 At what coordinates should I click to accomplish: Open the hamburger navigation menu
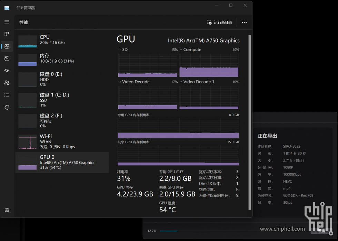point(7,22)
